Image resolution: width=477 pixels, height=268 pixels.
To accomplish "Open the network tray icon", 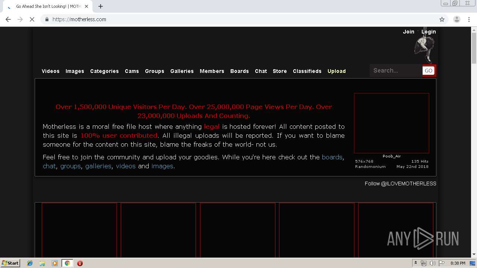I will pos(424,263).
